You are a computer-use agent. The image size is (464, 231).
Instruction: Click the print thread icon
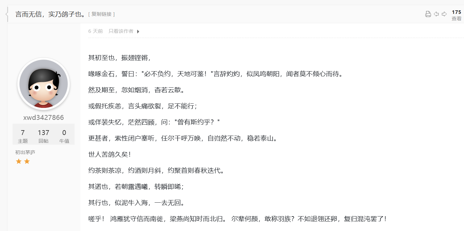tap(428, 14)
